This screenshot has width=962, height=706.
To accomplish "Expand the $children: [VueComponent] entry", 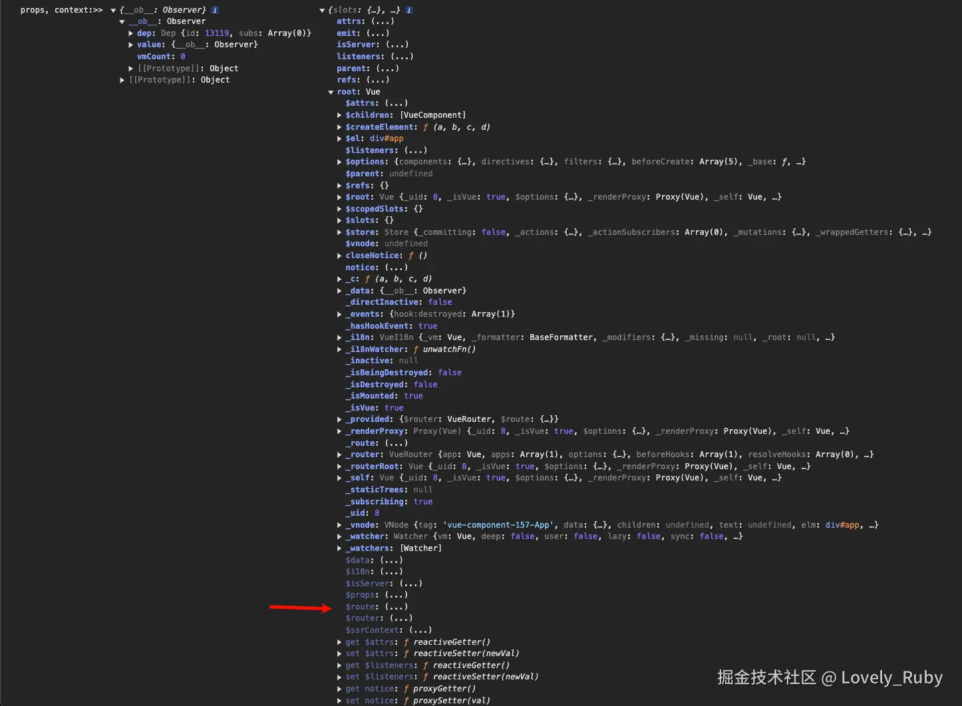I will pos(339,115).
